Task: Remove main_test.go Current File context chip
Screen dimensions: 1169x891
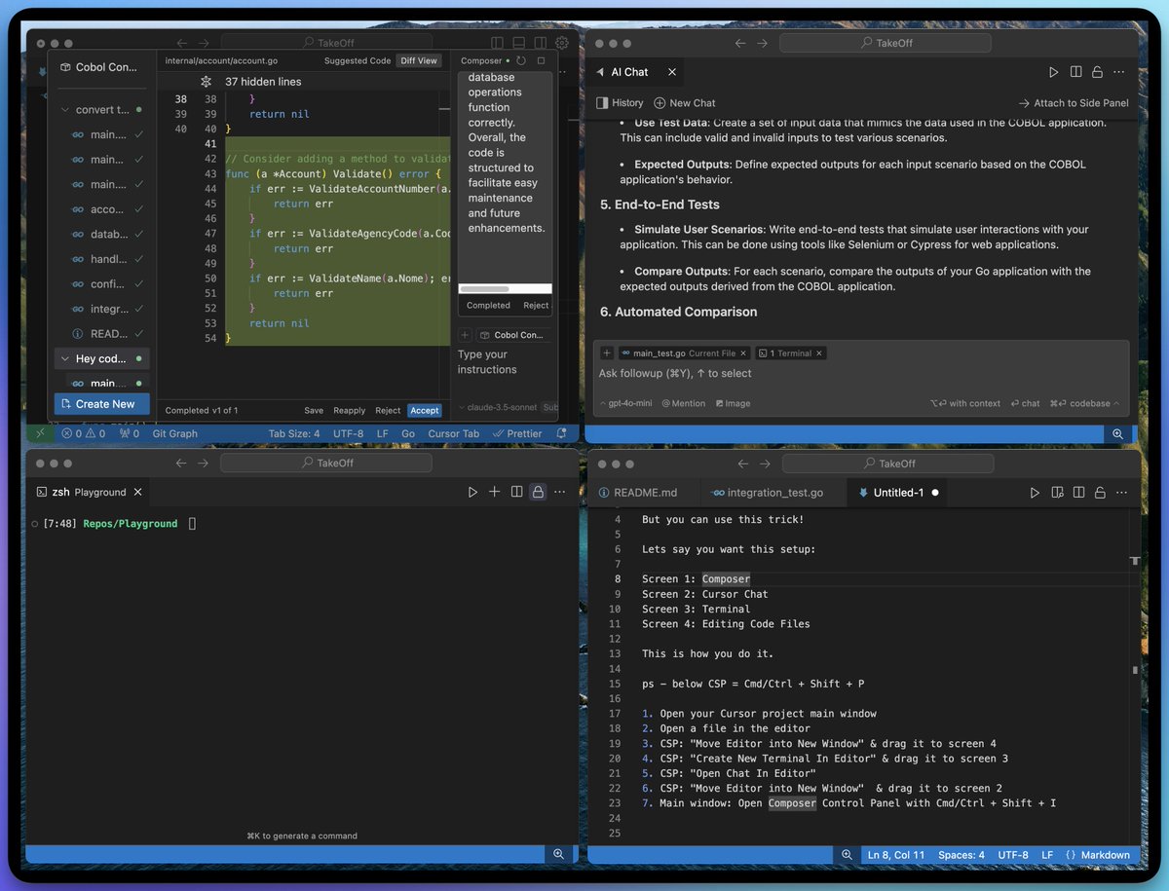Action: click(x=743, y=353)
